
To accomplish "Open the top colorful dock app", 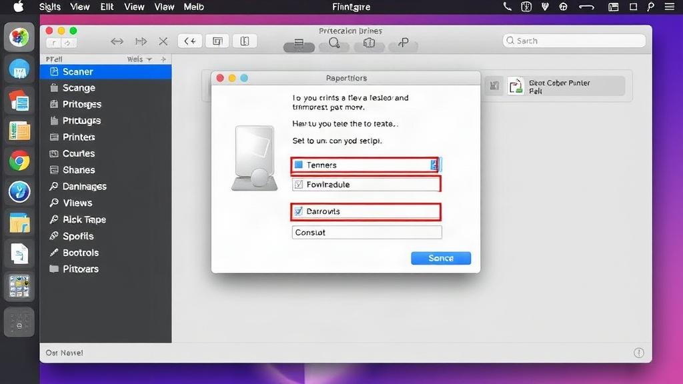I will click(19, 37).
